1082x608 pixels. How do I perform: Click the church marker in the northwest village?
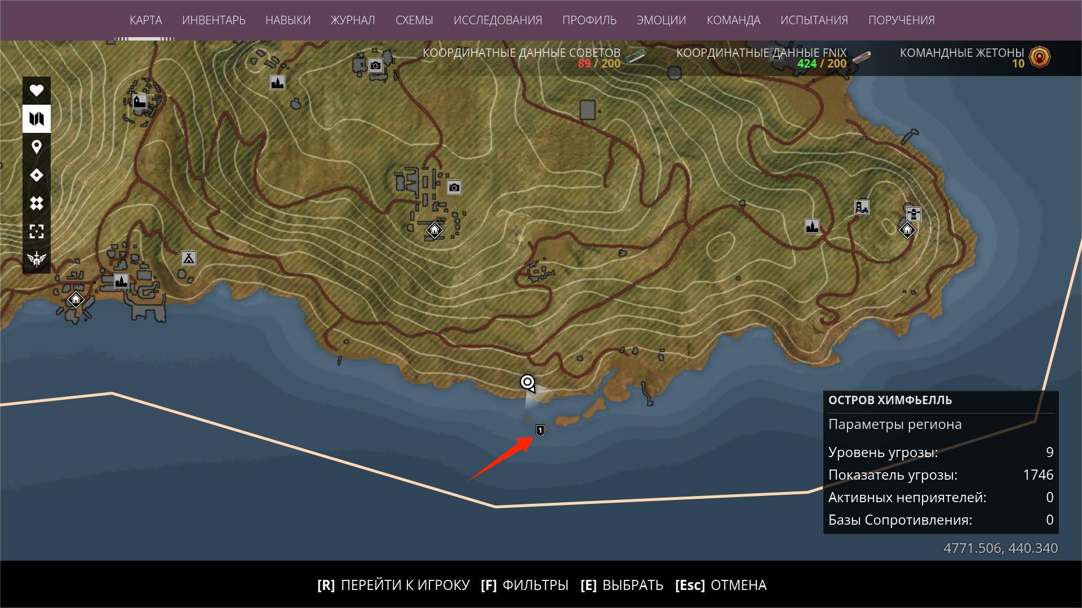(139, 101)
